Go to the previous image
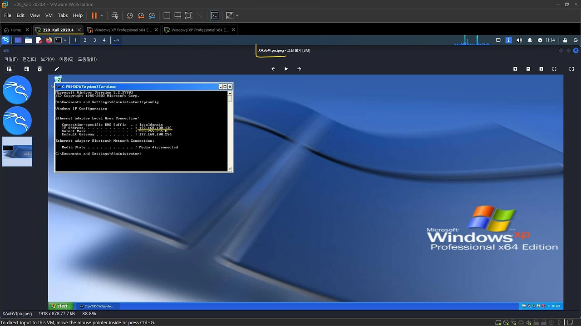The image size is (581, 326). (273, 69)
